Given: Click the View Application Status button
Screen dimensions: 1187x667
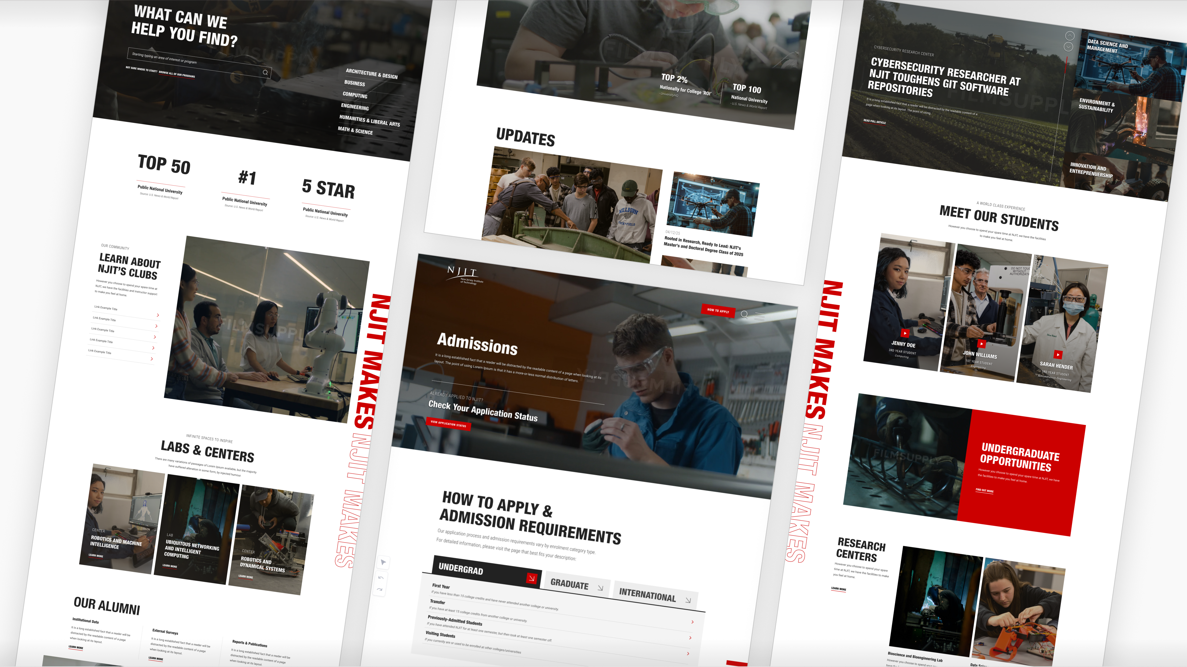Looking at the screenshot, I should 448,423.
